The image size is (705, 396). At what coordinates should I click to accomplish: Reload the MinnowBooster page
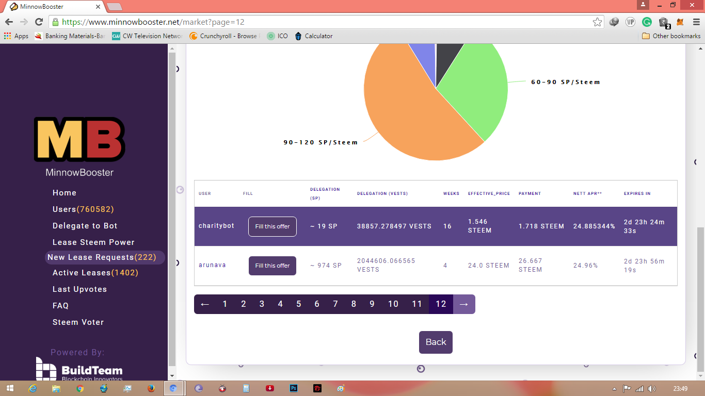[39, 22]
